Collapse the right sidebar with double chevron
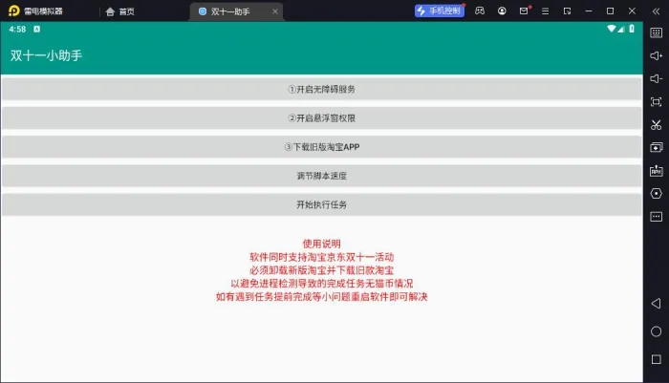669x383 pixels. 657,11
